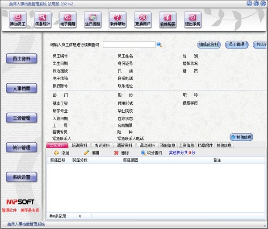Switch to the 请假信息 tab
The width and height of the screenshot is (268, 229).
[167, 145]
